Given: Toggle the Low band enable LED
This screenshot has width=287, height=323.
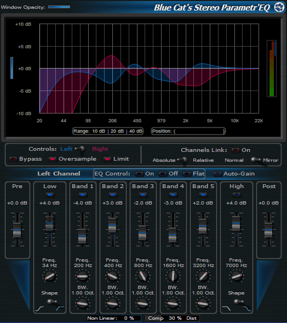Looking at the screenshot, I should pos(50,195).
